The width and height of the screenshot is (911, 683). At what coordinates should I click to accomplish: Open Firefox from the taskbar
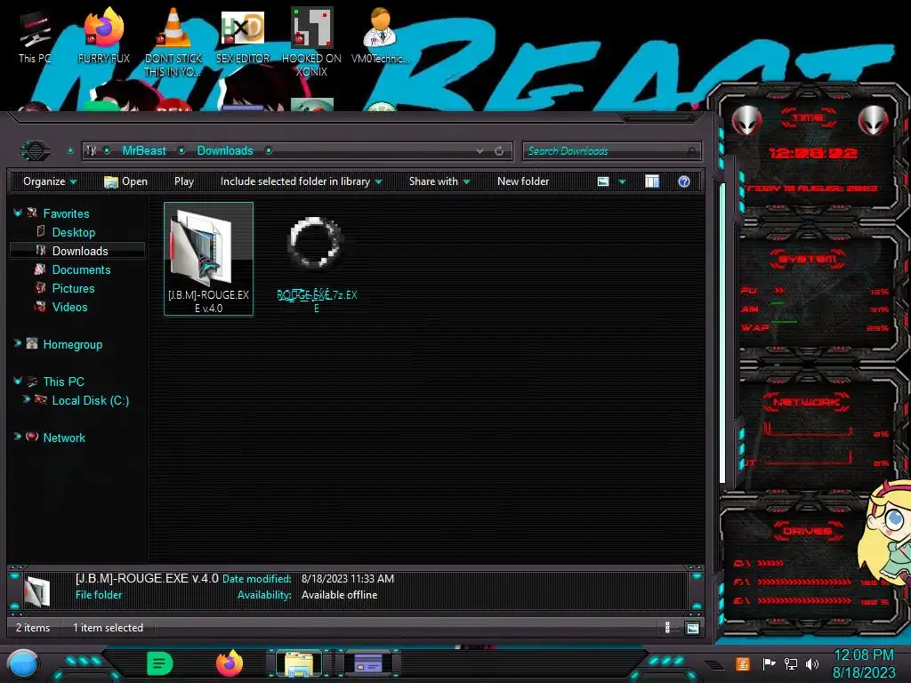[230, 663]
